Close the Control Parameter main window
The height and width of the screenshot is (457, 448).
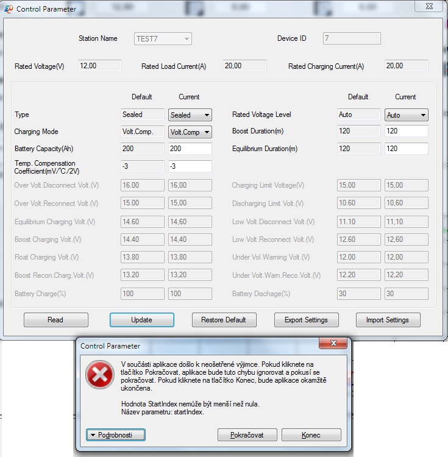[x=429, y=6]
